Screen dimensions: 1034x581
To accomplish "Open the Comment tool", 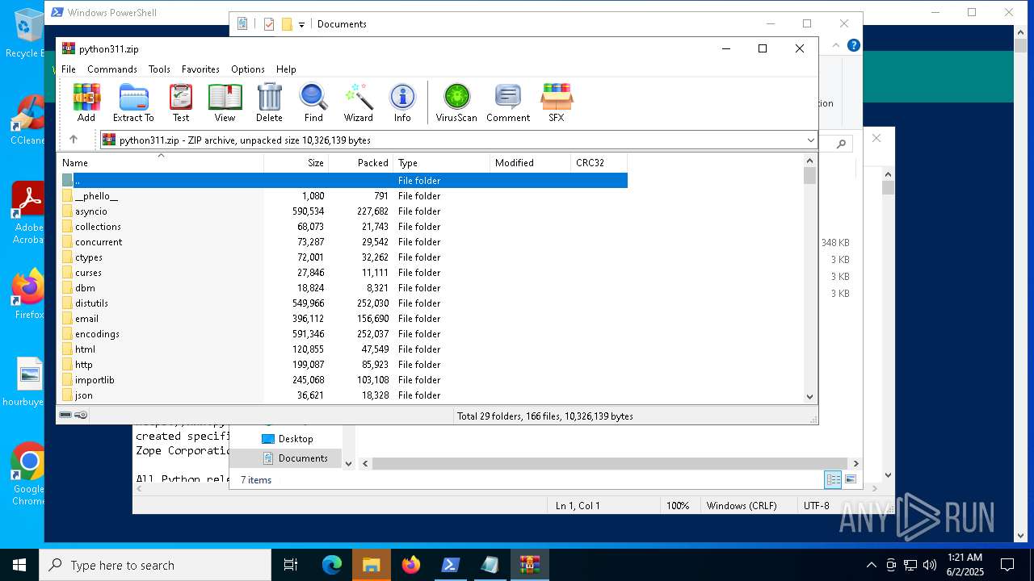I will tap(508, 102).
